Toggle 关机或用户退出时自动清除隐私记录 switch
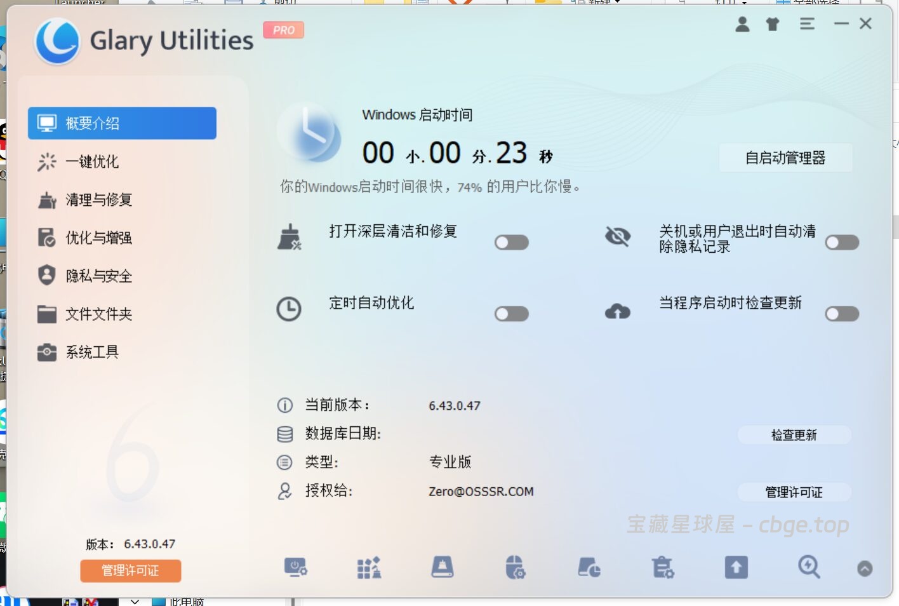This screenshot has height=606, width=899. (x=842, y=243)
